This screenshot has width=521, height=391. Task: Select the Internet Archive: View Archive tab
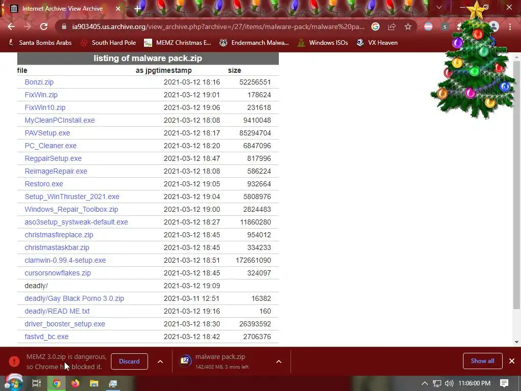click(x=63, y=9)
